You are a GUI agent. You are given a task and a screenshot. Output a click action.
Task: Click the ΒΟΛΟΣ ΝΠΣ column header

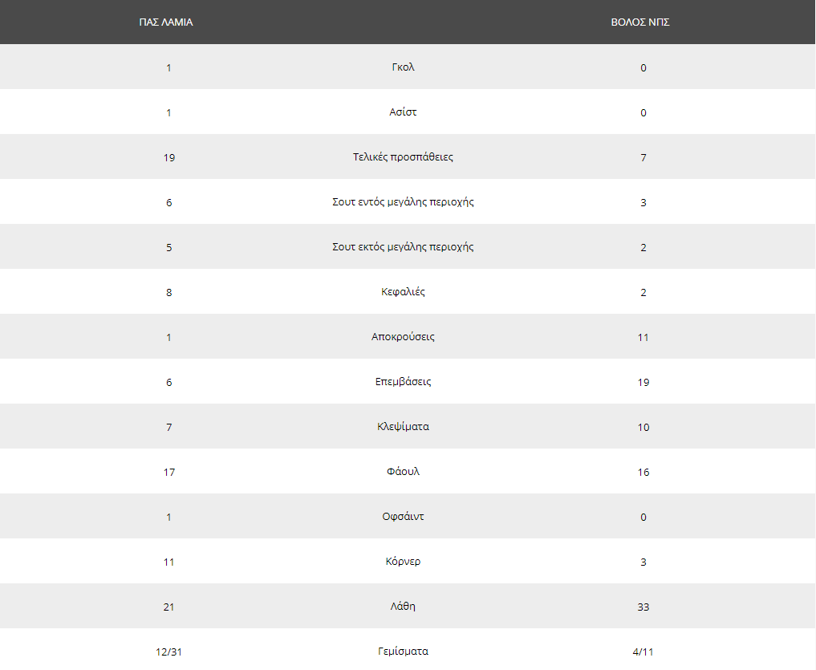point(640,22)
